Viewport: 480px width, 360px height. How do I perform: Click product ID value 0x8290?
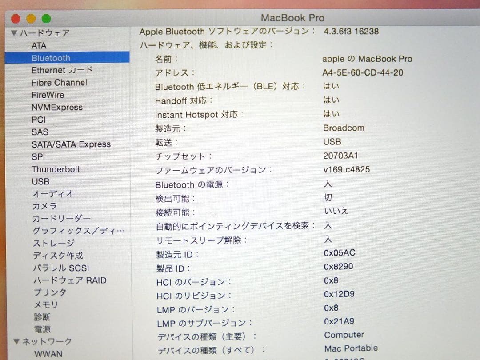[x=338, y=267]
